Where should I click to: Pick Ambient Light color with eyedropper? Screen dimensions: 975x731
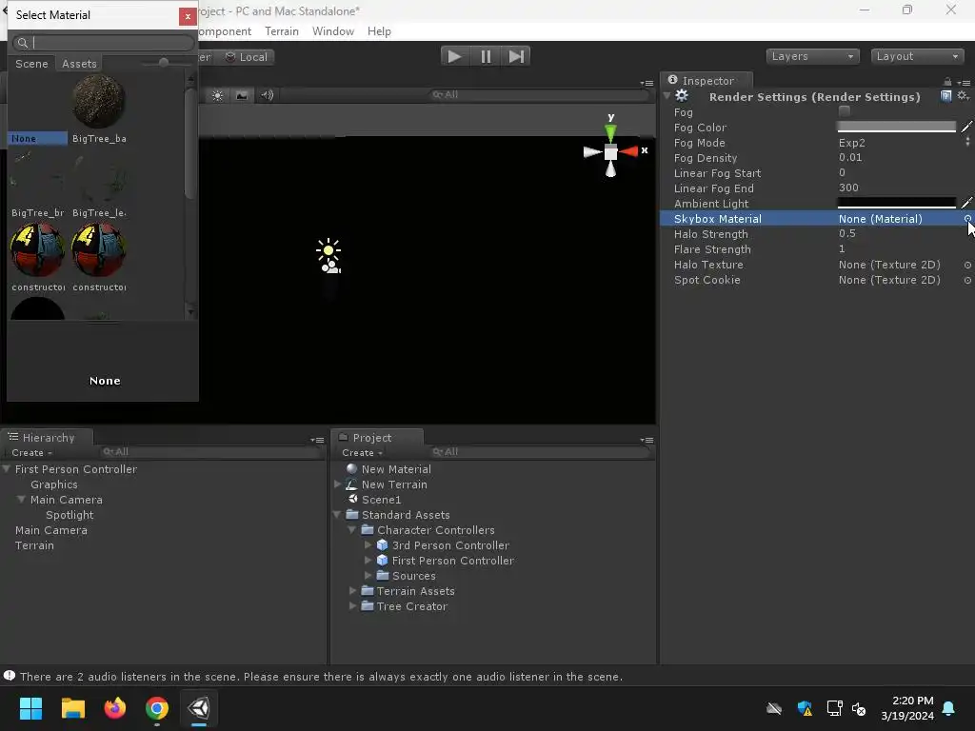[966, 203]
